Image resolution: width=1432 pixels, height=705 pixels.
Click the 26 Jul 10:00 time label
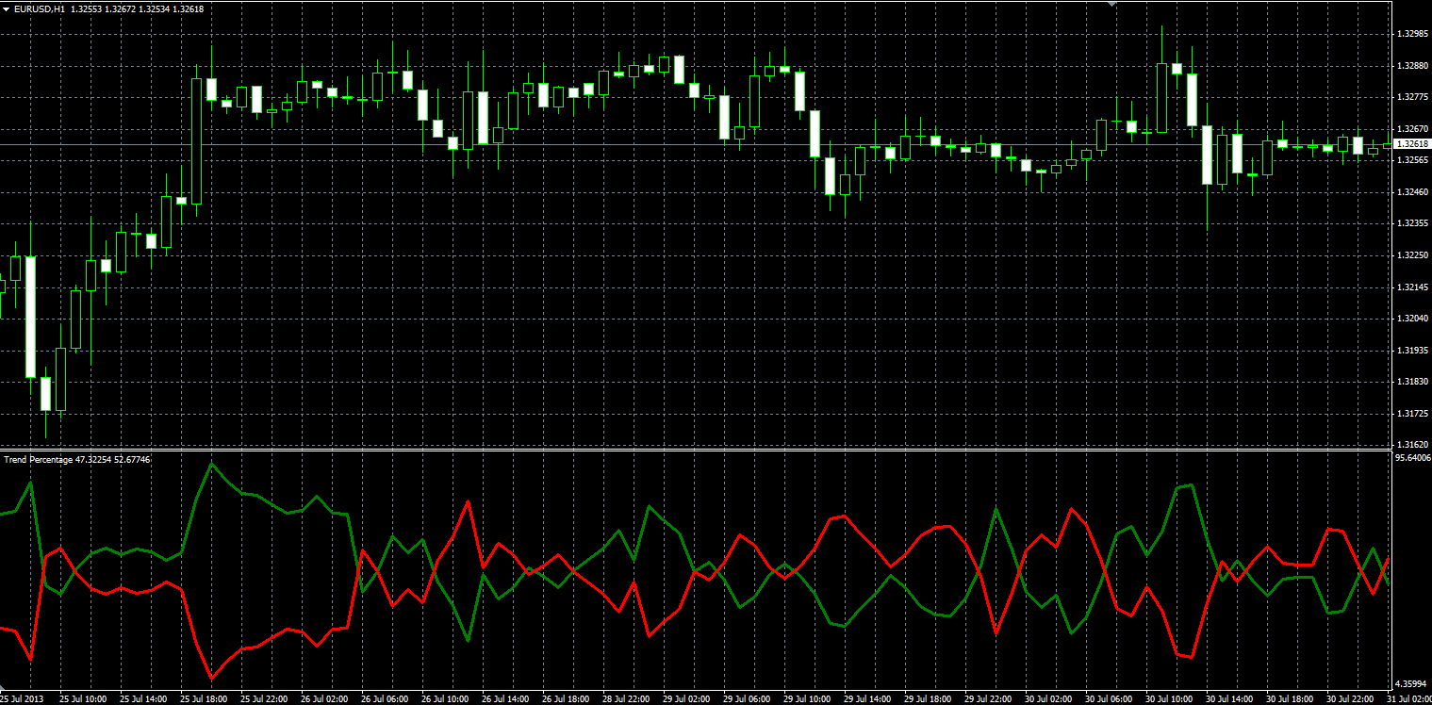tap(444, 699)
